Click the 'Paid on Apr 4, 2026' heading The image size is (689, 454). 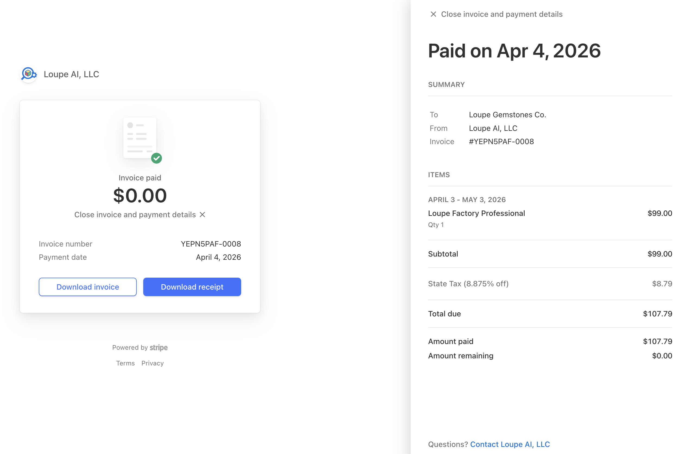[x=515, y=51]
